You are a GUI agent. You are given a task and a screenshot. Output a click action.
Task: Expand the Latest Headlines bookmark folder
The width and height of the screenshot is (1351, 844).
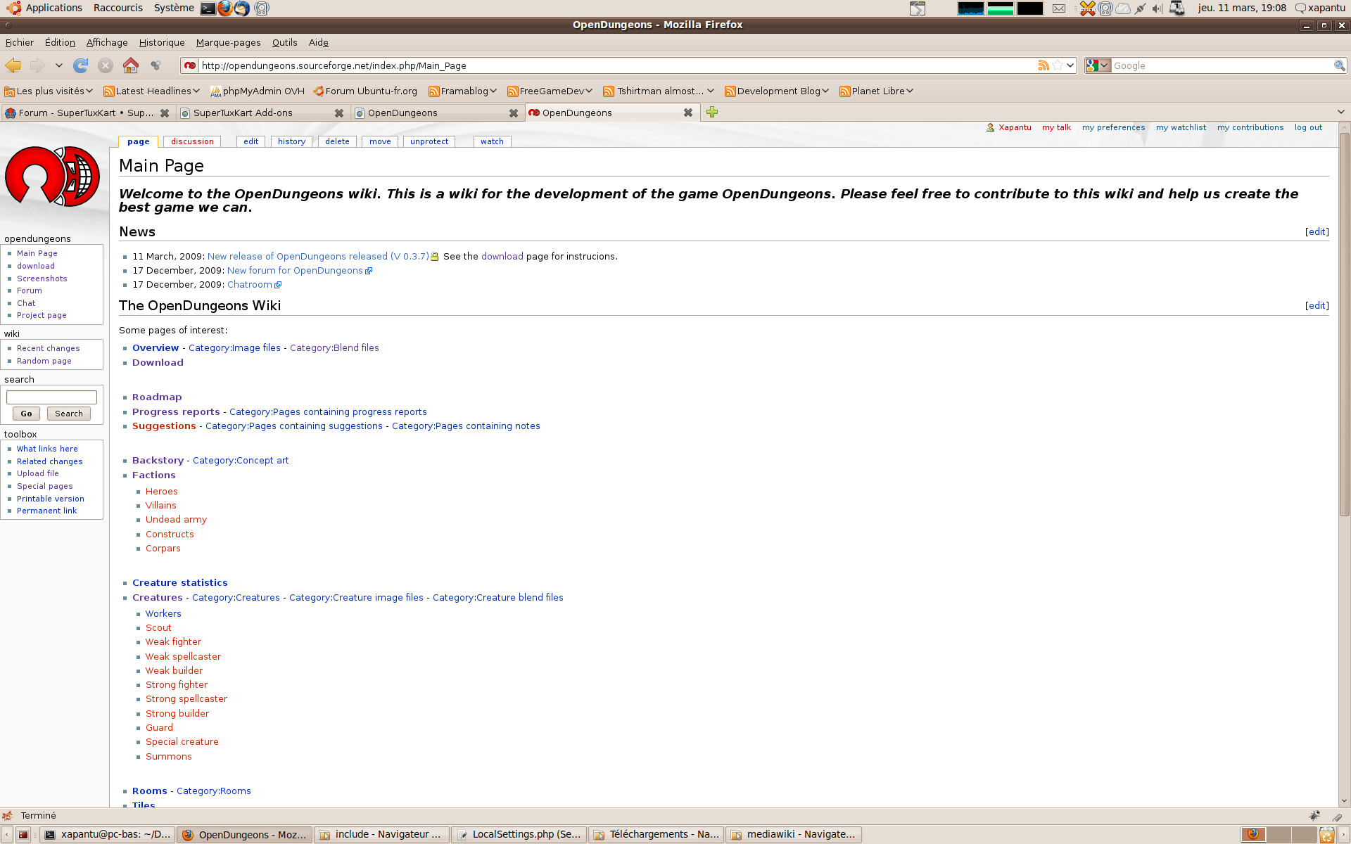(x=151, y=91)
